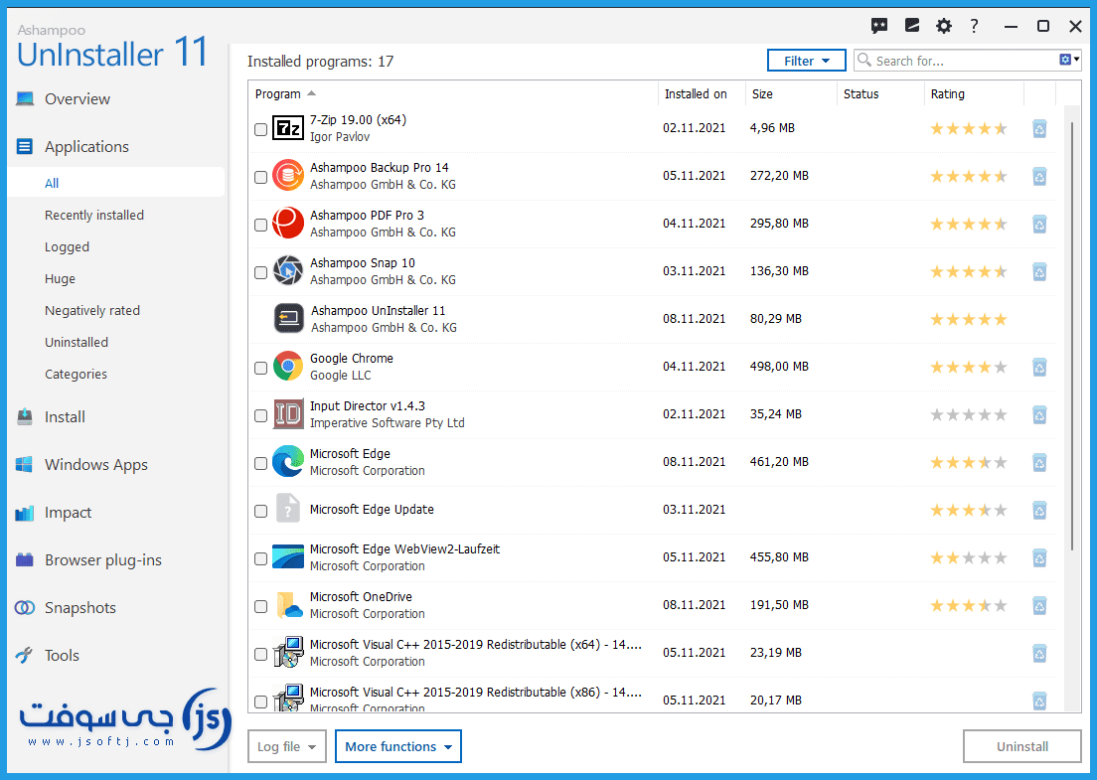Image resolution: width=1097 pixels, height=780 pixels.
Task: Set star rating for Google Chrome
Action: (968, 368)
